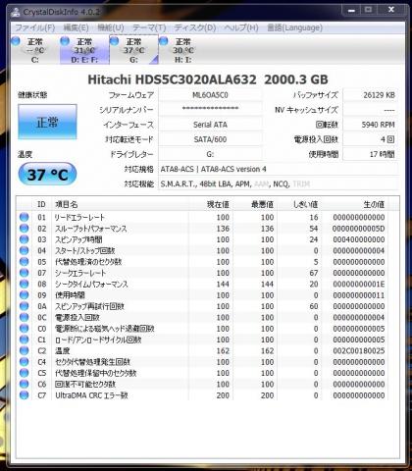This screenshot has width=412, height=471.
Task: Click the S.M.A.R.T. features field
Action: click(x=279, y=183)
